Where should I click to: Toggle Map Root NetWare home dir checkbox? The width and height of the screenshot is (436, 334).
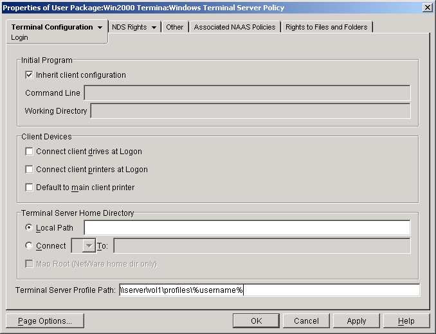[29, 264]
